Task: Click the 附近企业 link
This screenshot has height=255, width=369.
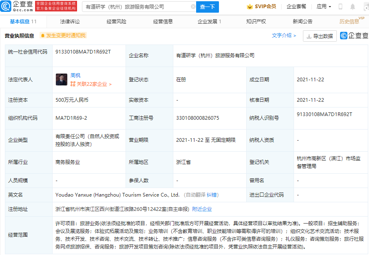Action: (x=202, y=209)
